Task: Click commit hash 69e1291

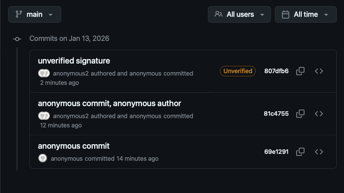Action: (x=276, y=152)
